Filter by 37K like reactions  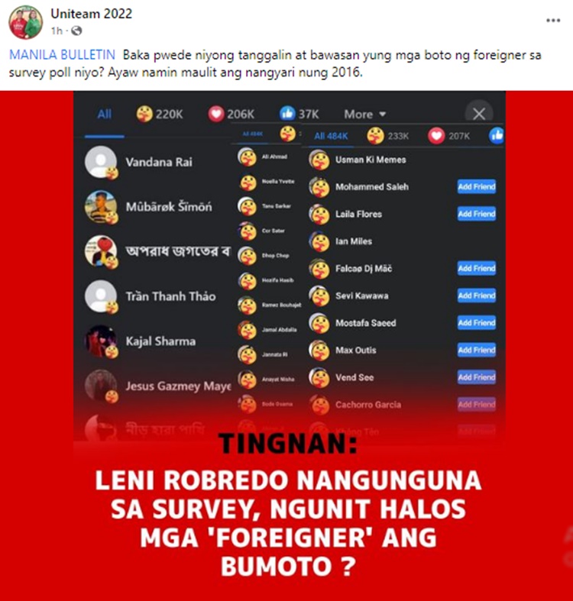tap(299, 114)
